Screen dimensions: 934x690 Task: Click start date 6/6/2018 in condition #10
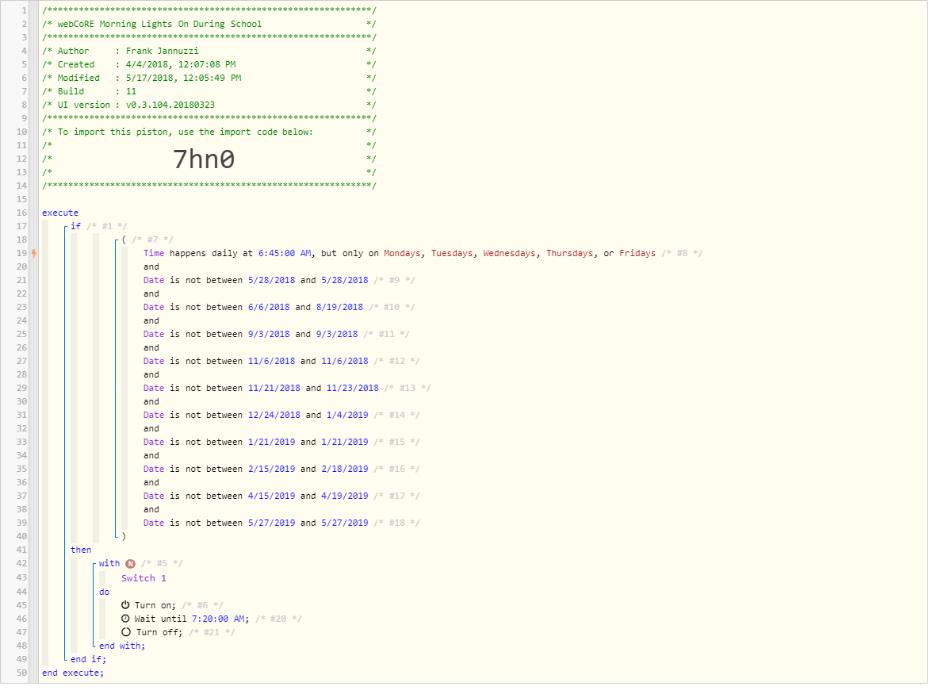pos(270,308)
